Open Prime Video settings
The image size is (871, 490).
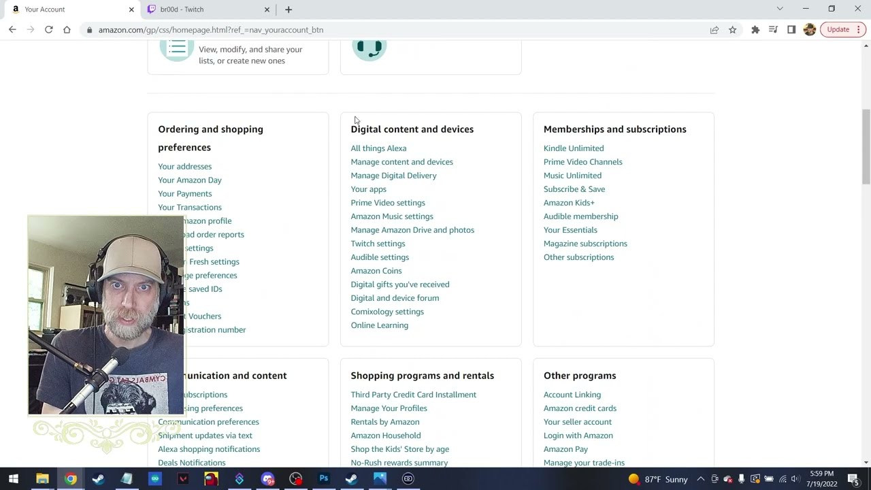[x=388, y=202]
